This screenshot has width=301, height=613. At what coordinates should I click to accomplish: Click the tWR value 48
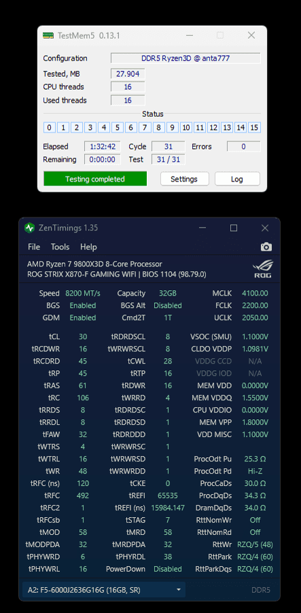pyautogui.click(x=83, y=471)
